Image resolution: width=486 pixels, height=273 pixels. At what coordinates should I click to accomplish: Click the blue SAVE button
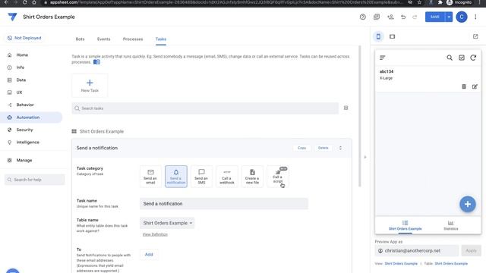click(x=435, y=17)
